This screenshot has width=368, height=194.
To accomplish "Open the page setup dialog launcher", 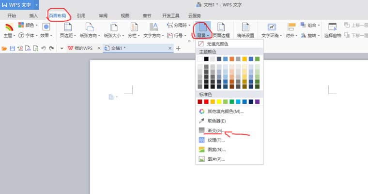I will tap(189, 41).
